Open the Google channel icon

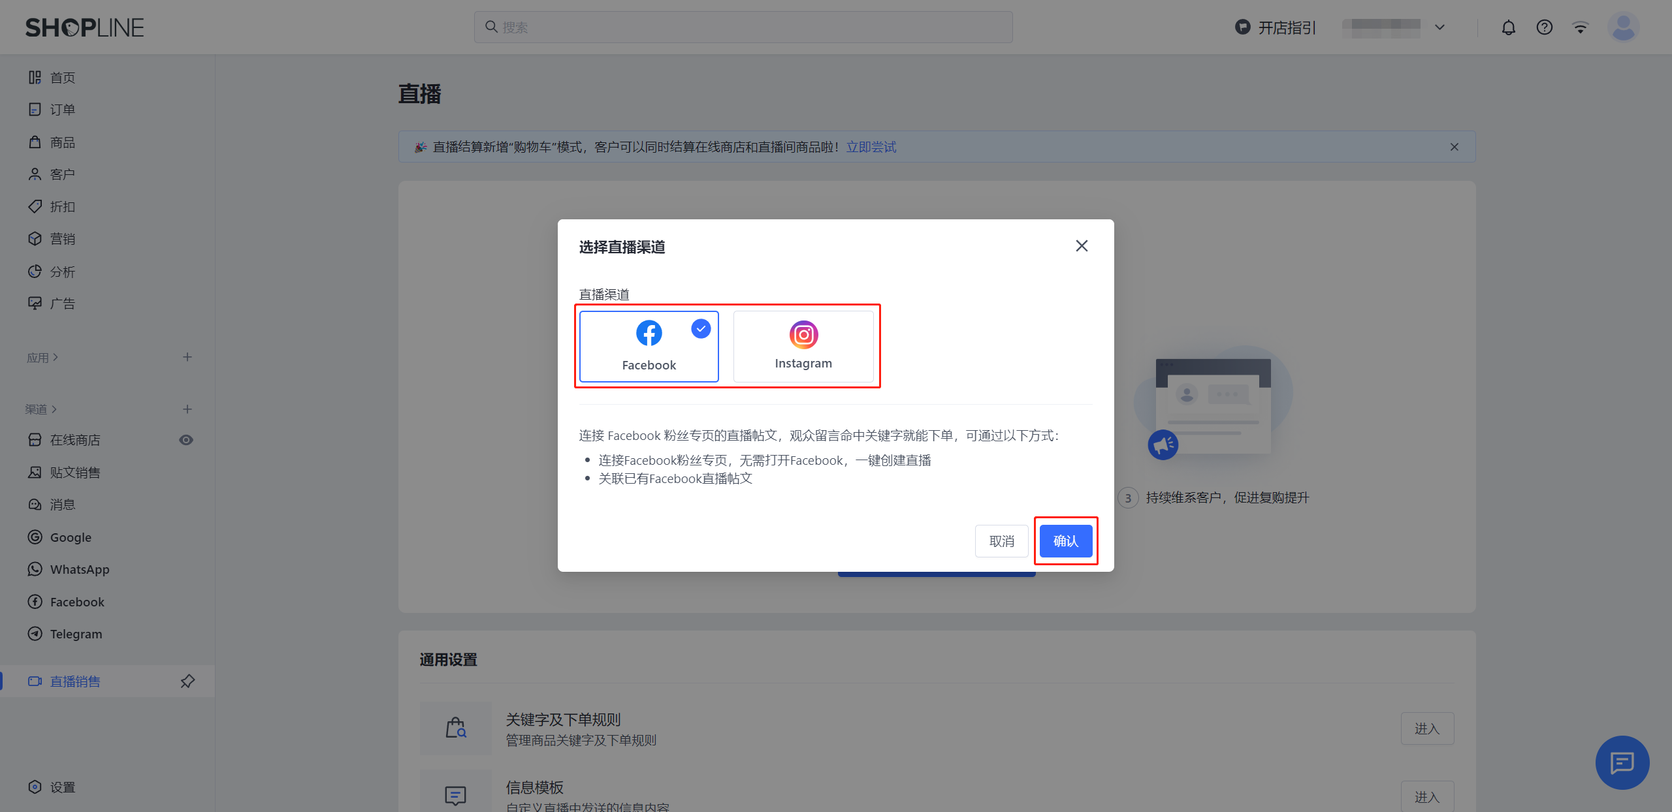(x=35, y=537)
